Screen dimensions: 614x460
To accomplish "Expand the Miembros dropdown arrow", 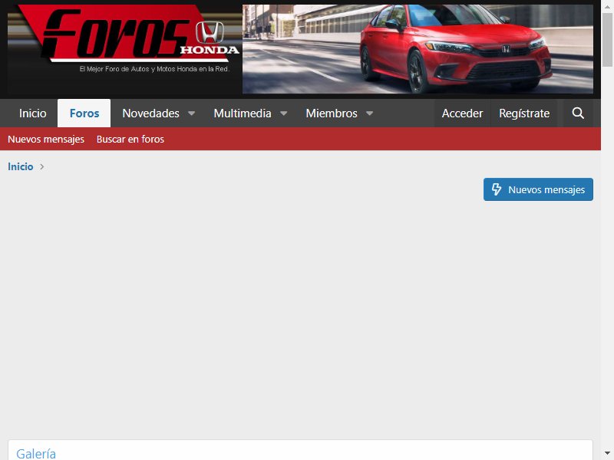I will [x=369, y=113].
